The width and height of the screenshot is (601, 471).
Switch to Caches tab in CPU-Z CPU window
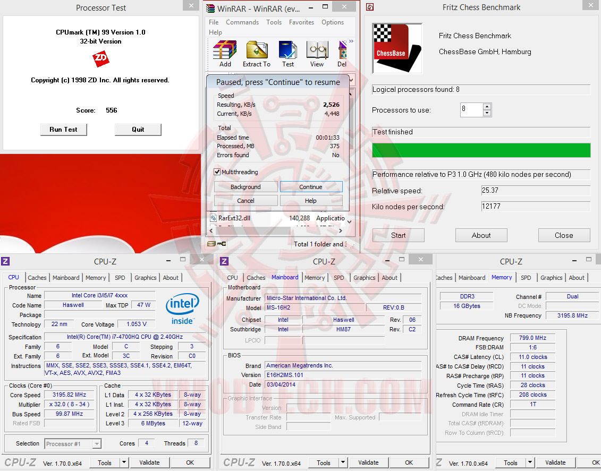[x=37, y=278]
